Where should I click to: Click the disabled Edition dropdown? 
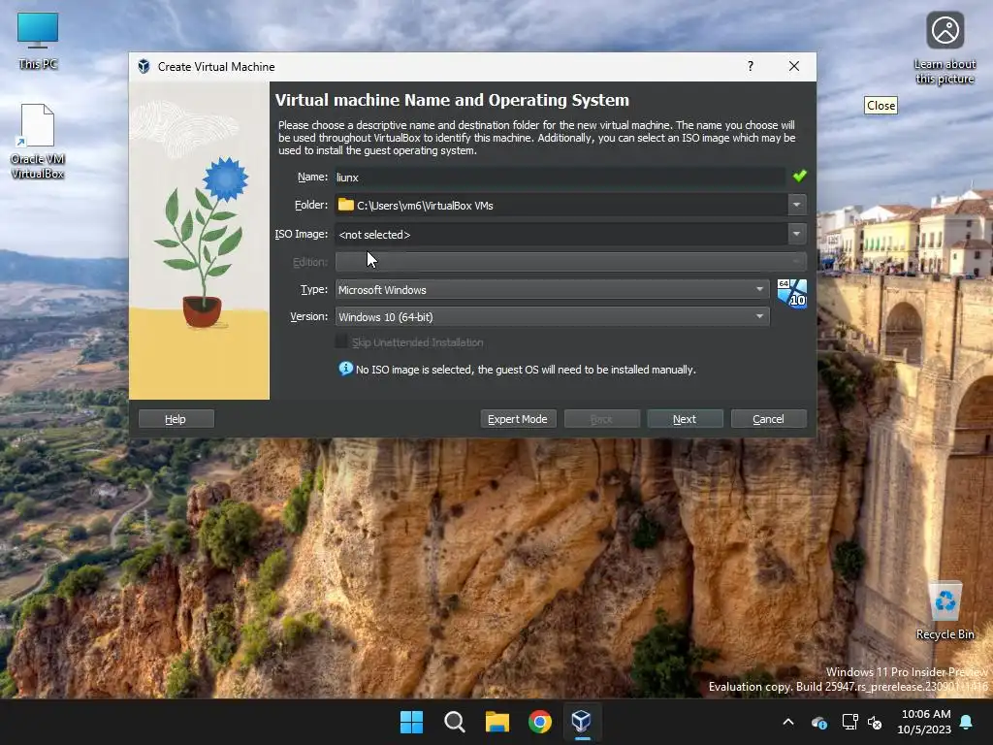click(x=570, y=262)
